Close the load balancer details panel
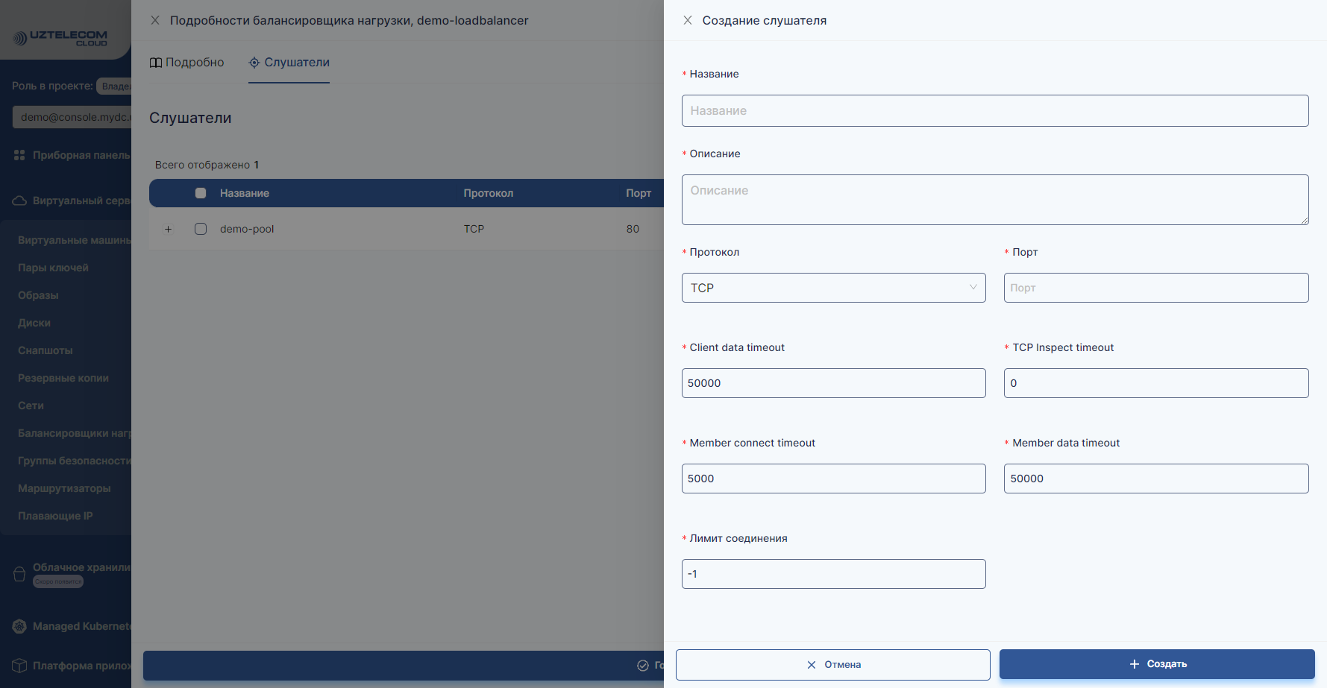This screenshot has width=1327, height=688. 155,20
